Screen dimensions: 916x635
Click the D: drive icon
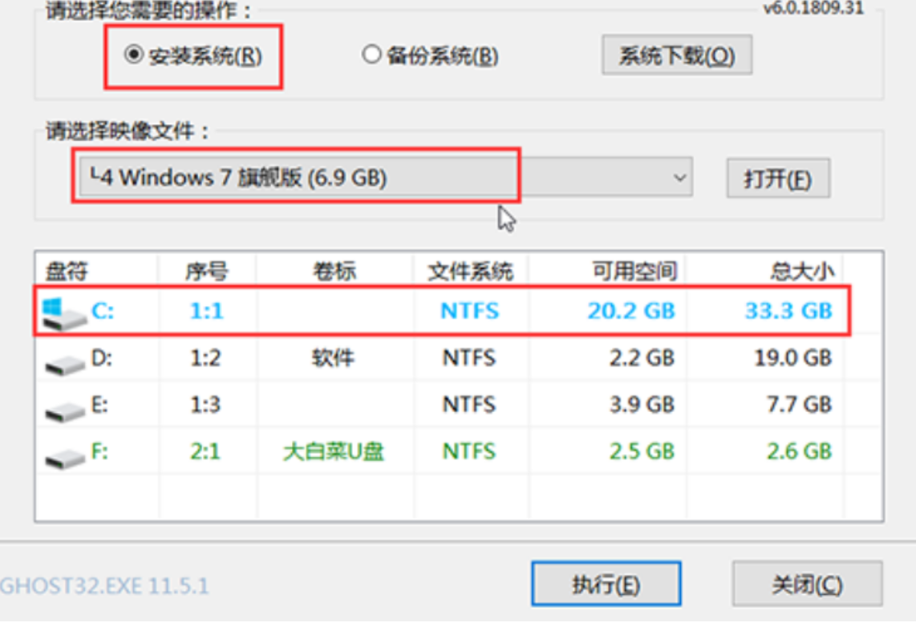[65, 364]
